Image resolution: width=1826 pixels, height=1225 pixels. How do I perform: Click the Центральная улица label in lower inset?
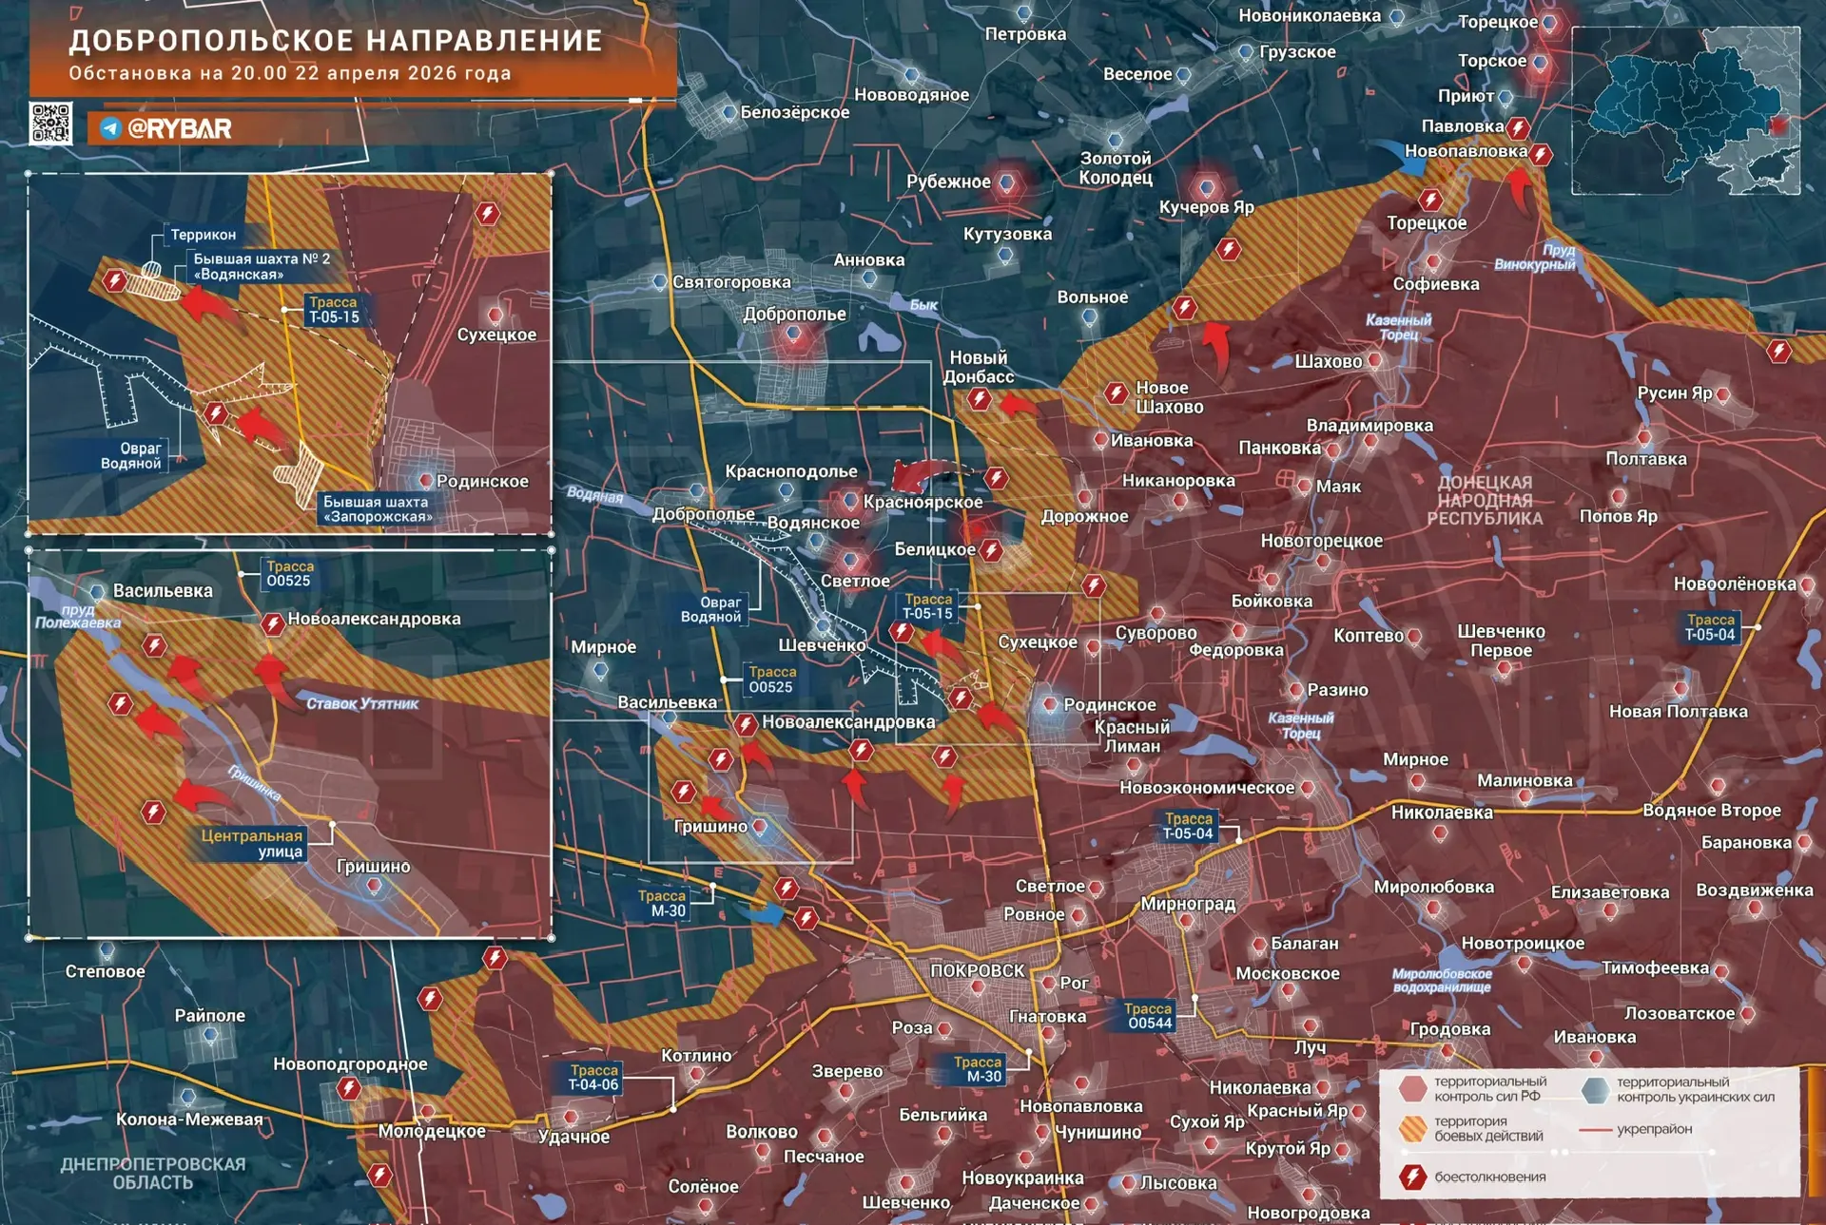click(252, 843)
